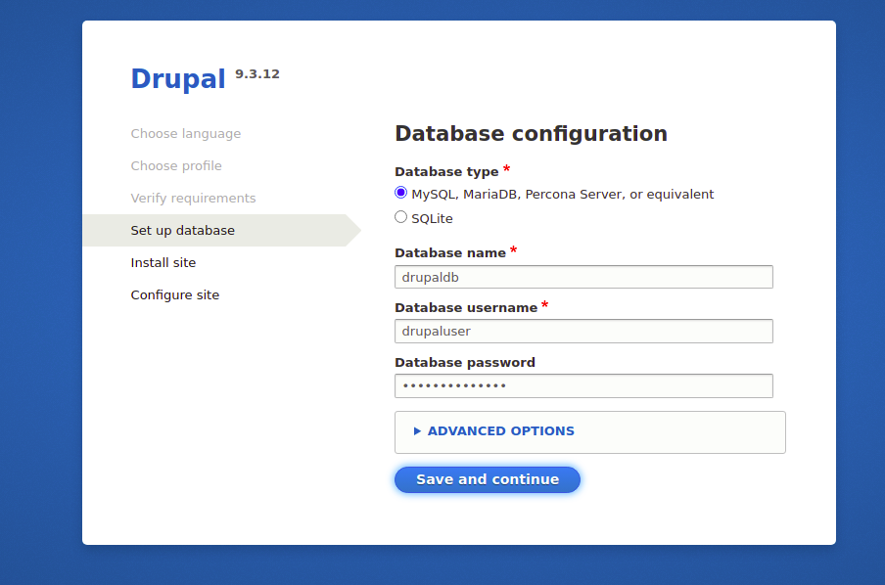The height and width of the screenshot is (585, 885).
Task: Click the Database username label
Action: (x=466, y=307)
